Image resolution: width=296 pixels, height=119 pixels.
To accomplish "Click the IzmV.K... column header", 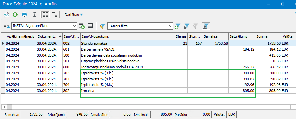I will click(71, 36).
